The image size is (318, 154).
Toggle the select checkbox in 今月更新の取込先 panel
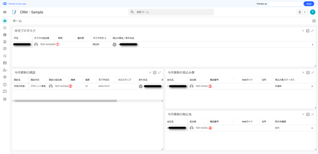pyautogui.click(x=307, y=114)
